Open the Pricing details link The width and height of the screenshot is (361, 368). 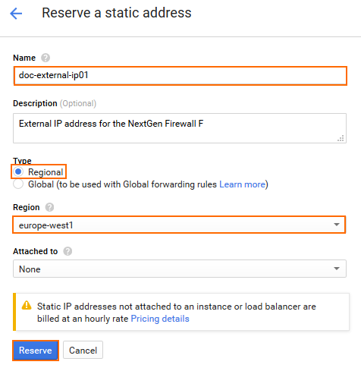click(x=160, y=319)
